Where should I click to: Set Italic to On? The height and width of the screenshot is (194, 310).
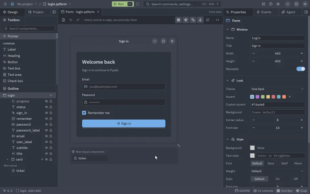(x=278, y=179)
